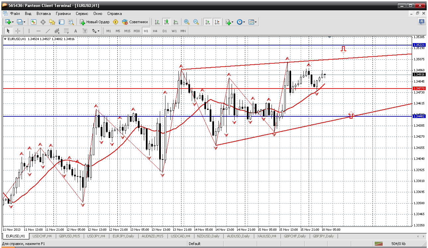
Task: Select the Crosshair tool
Action: (x=18, y=31)
